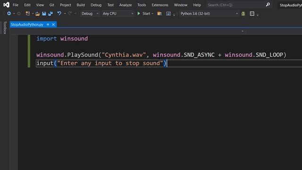Expand the navigate backward history dropdown arrow

14,14
